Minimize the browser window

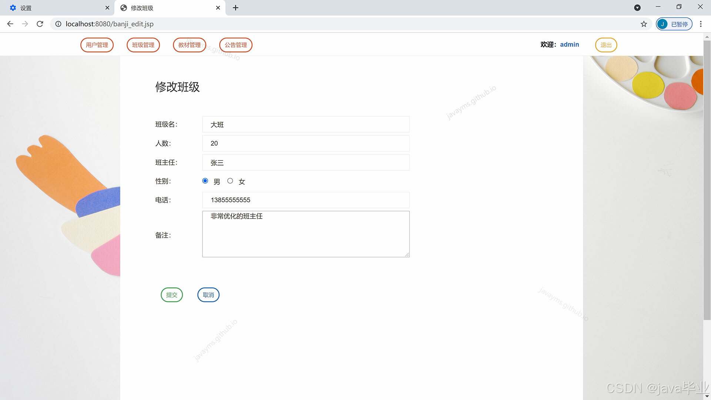pos(658,7)
